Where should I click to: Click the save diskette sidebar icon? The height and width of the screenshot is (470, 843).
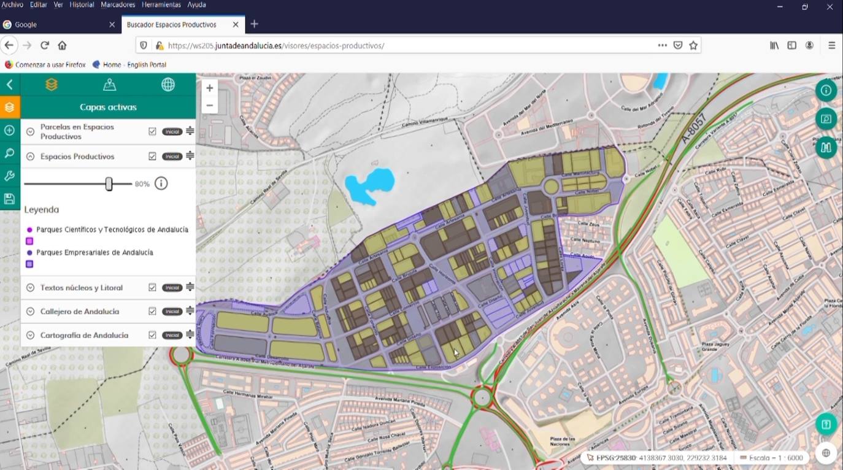pyautogui.click(x=9, y=199)
